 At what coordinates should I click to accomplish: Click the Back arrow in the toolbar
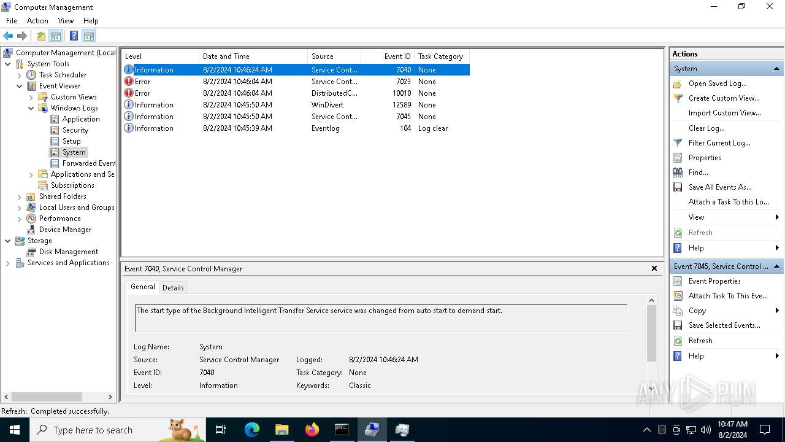(x=8, y=36)
